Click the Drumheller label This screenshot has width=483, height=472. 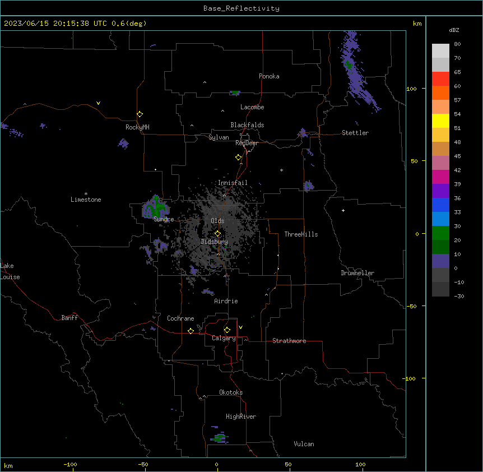(x=357, y=273)
